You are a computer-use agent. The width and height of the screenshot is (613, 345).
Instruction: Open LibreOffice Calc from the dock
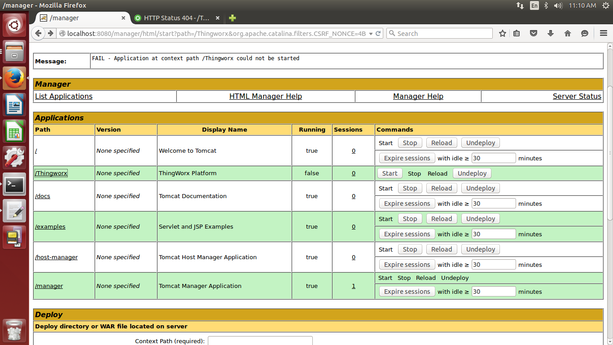[14, 131]
